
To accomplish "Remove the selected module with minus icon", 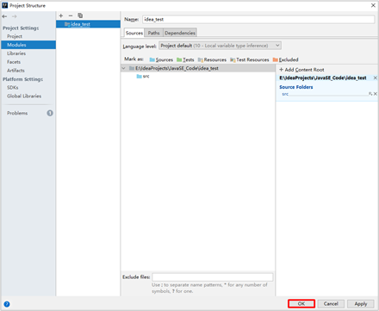I will [71, 16].
